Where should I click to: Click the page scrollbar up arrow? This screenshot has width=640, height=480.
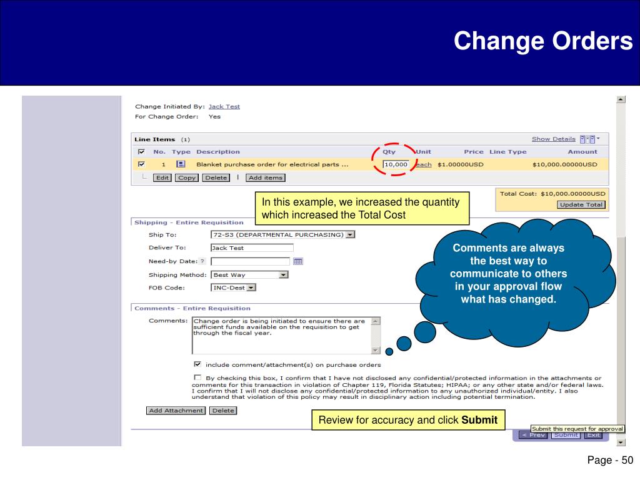pyautogui.click(x=621, y=99)
